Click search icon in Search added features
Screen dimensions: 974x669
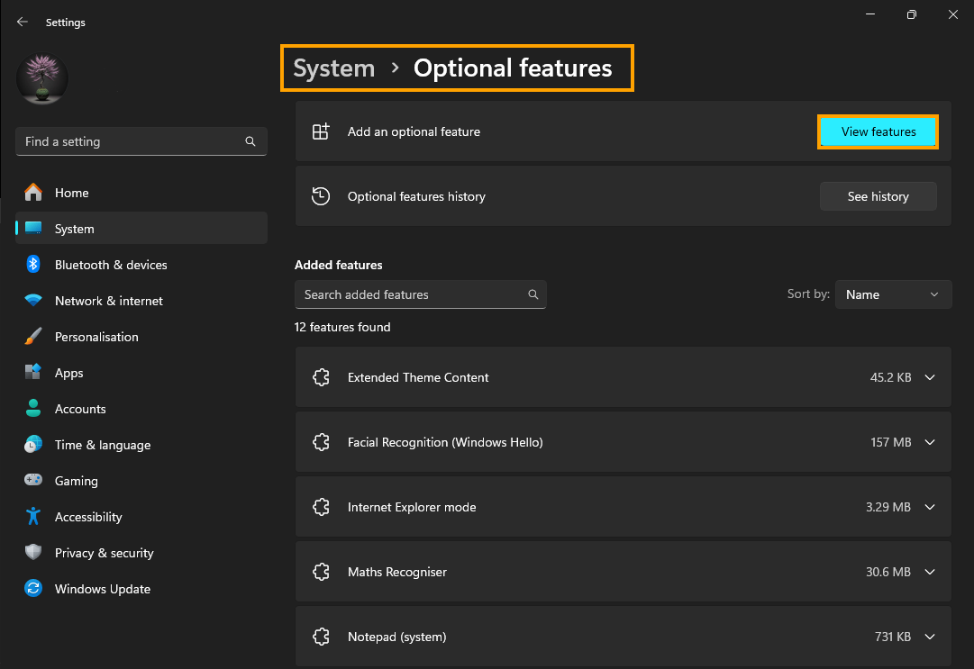tap(533, 294)
